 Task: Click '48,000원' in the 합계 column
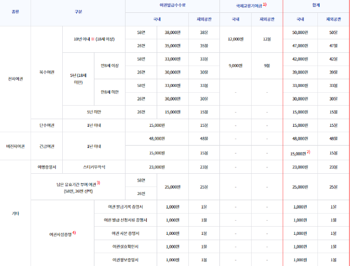coord(300,139)
